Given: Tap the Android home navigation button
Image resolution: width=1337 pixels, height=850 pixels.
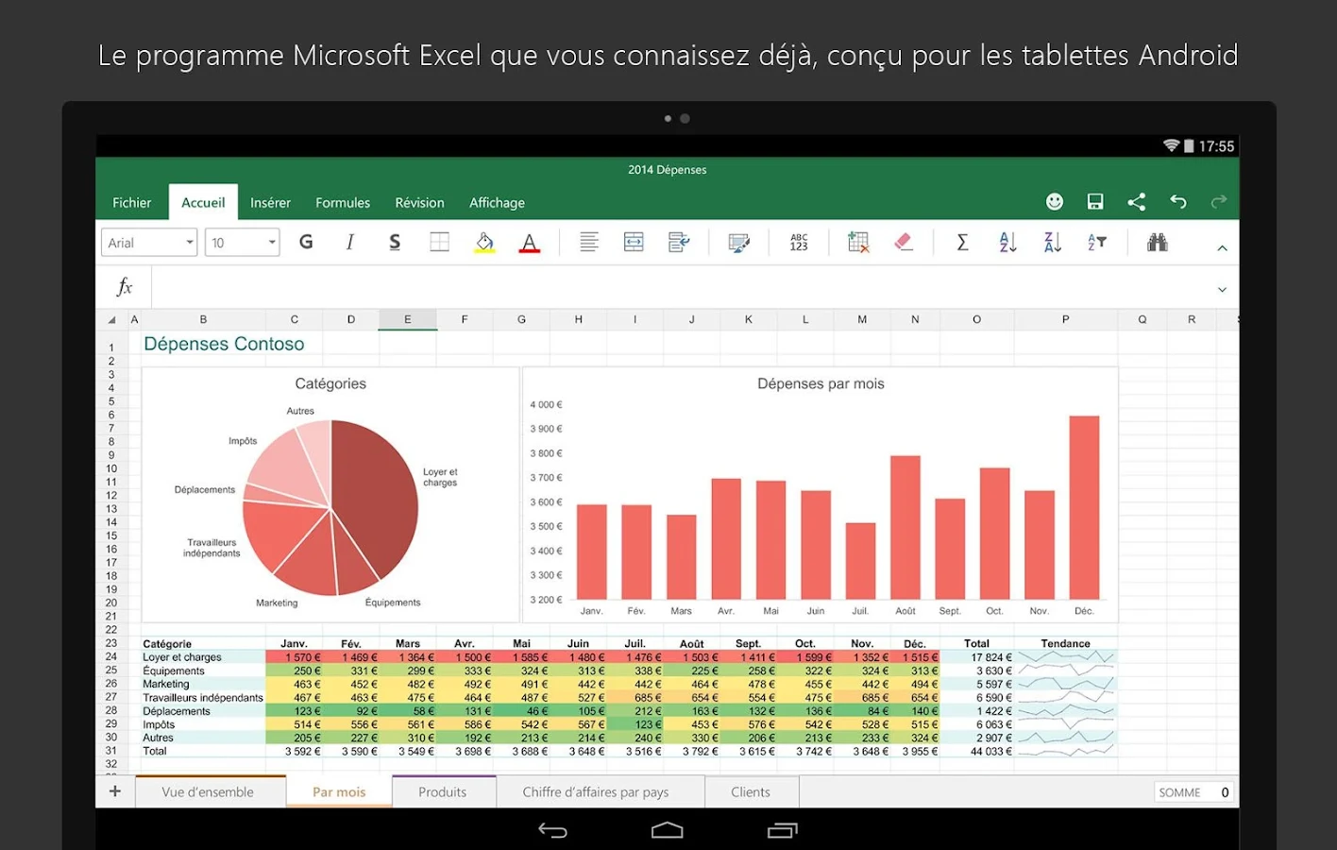Looking at the screenshot, I should (667, 830).
